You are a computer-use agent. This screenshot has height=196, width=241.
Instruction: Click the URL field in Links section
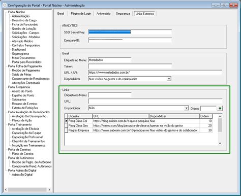pos(155,101)
